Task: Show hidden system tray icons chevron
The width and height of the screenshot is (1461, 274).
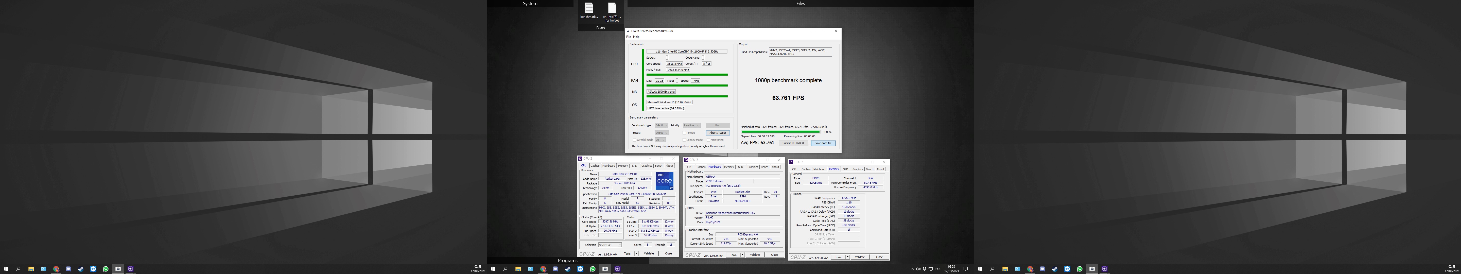Action: click(x=912, y=269)
